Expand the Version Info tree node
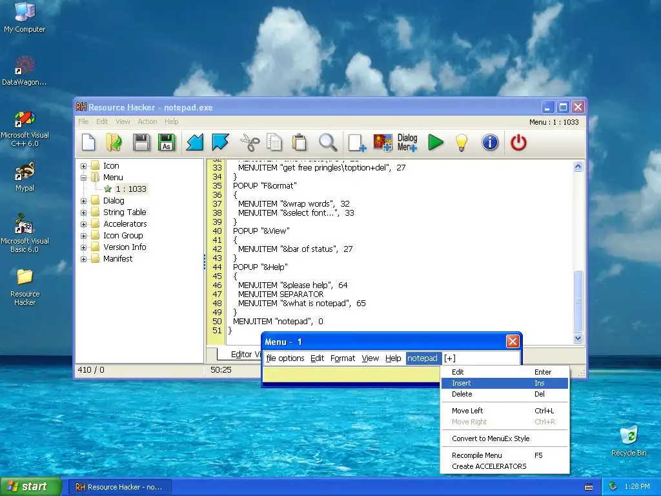Image resolution: width=661 pixels, height=496 pixels. pos(83,247)
